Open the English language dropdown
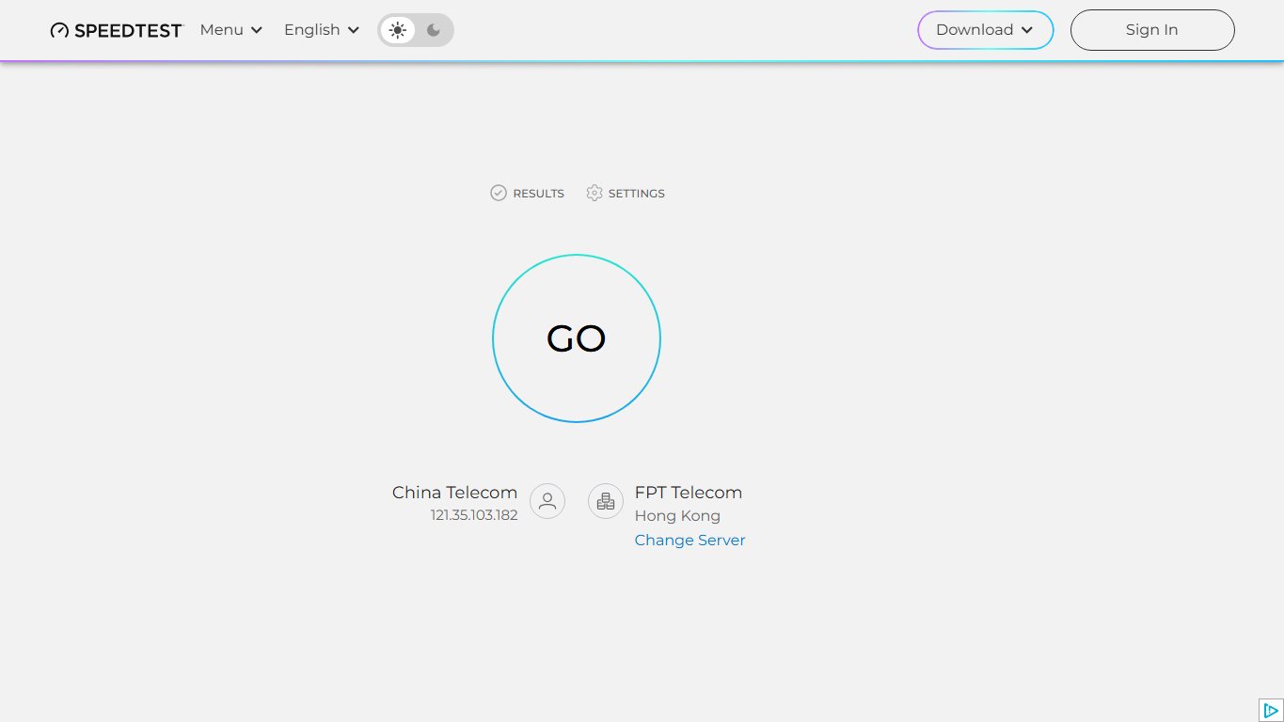This screenshot has width=1284, height=722. tap(322, 30)
